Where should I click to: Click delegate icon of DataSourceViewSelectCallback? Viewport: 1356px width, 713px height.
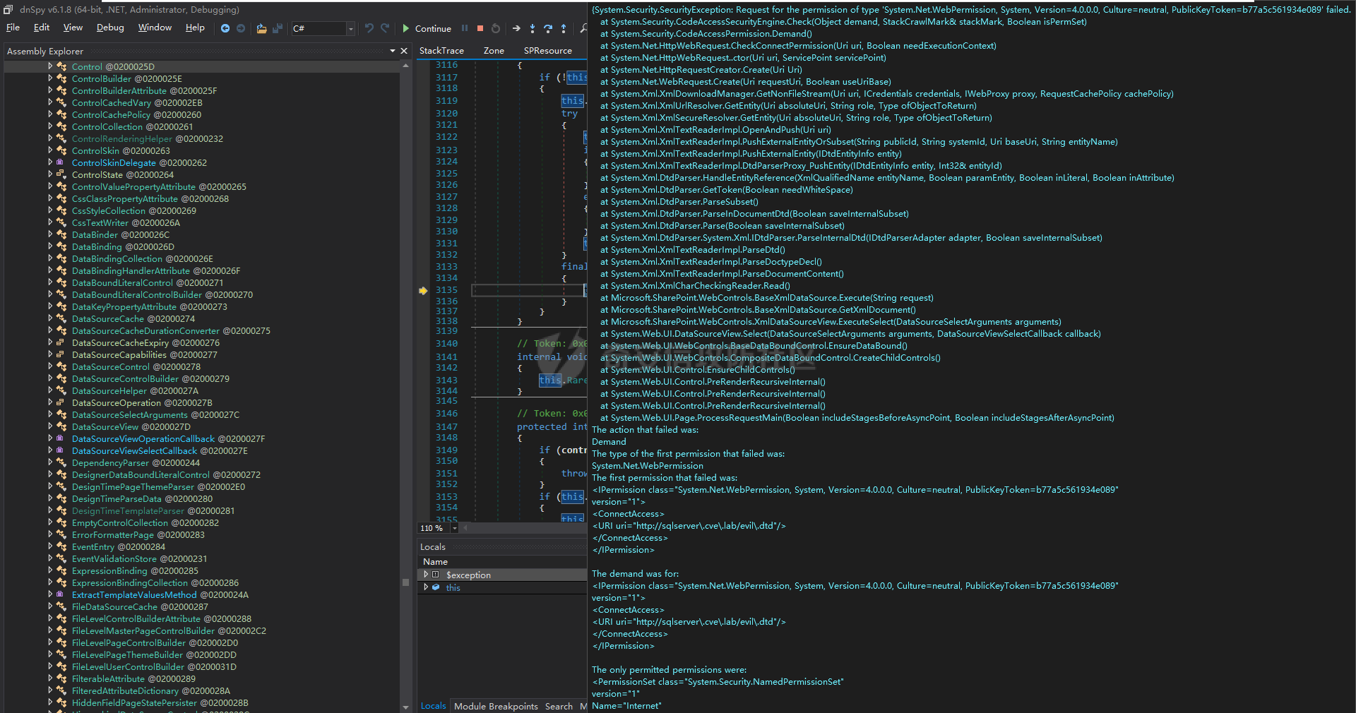(61, 450)
